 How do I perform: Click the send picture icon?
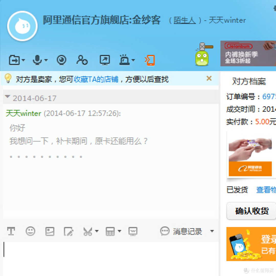[x=50, y=231]
